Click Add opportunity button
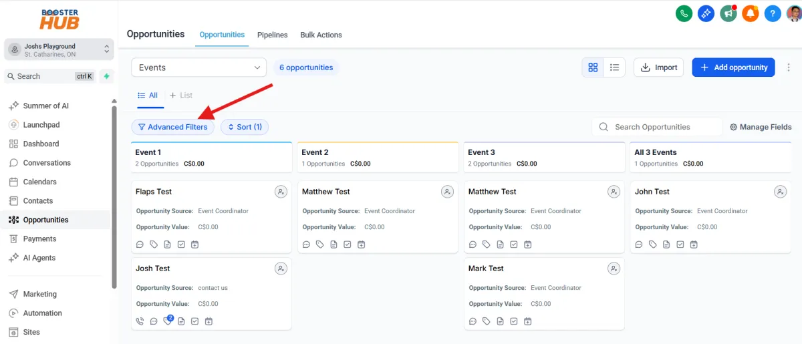The image size is (802, 344). [x=733, y=67]
